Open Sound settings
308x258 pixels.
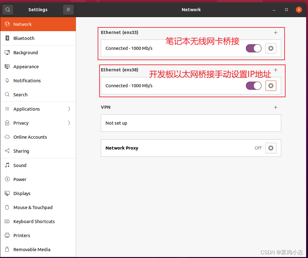[x=38, y=165]
